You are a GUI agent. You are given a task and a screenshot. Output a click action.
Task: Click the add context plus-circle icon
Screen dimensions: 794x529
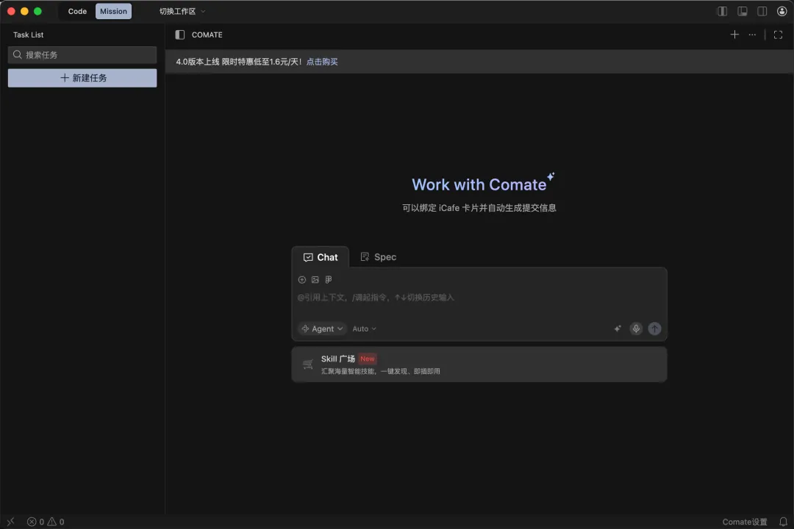302,279
